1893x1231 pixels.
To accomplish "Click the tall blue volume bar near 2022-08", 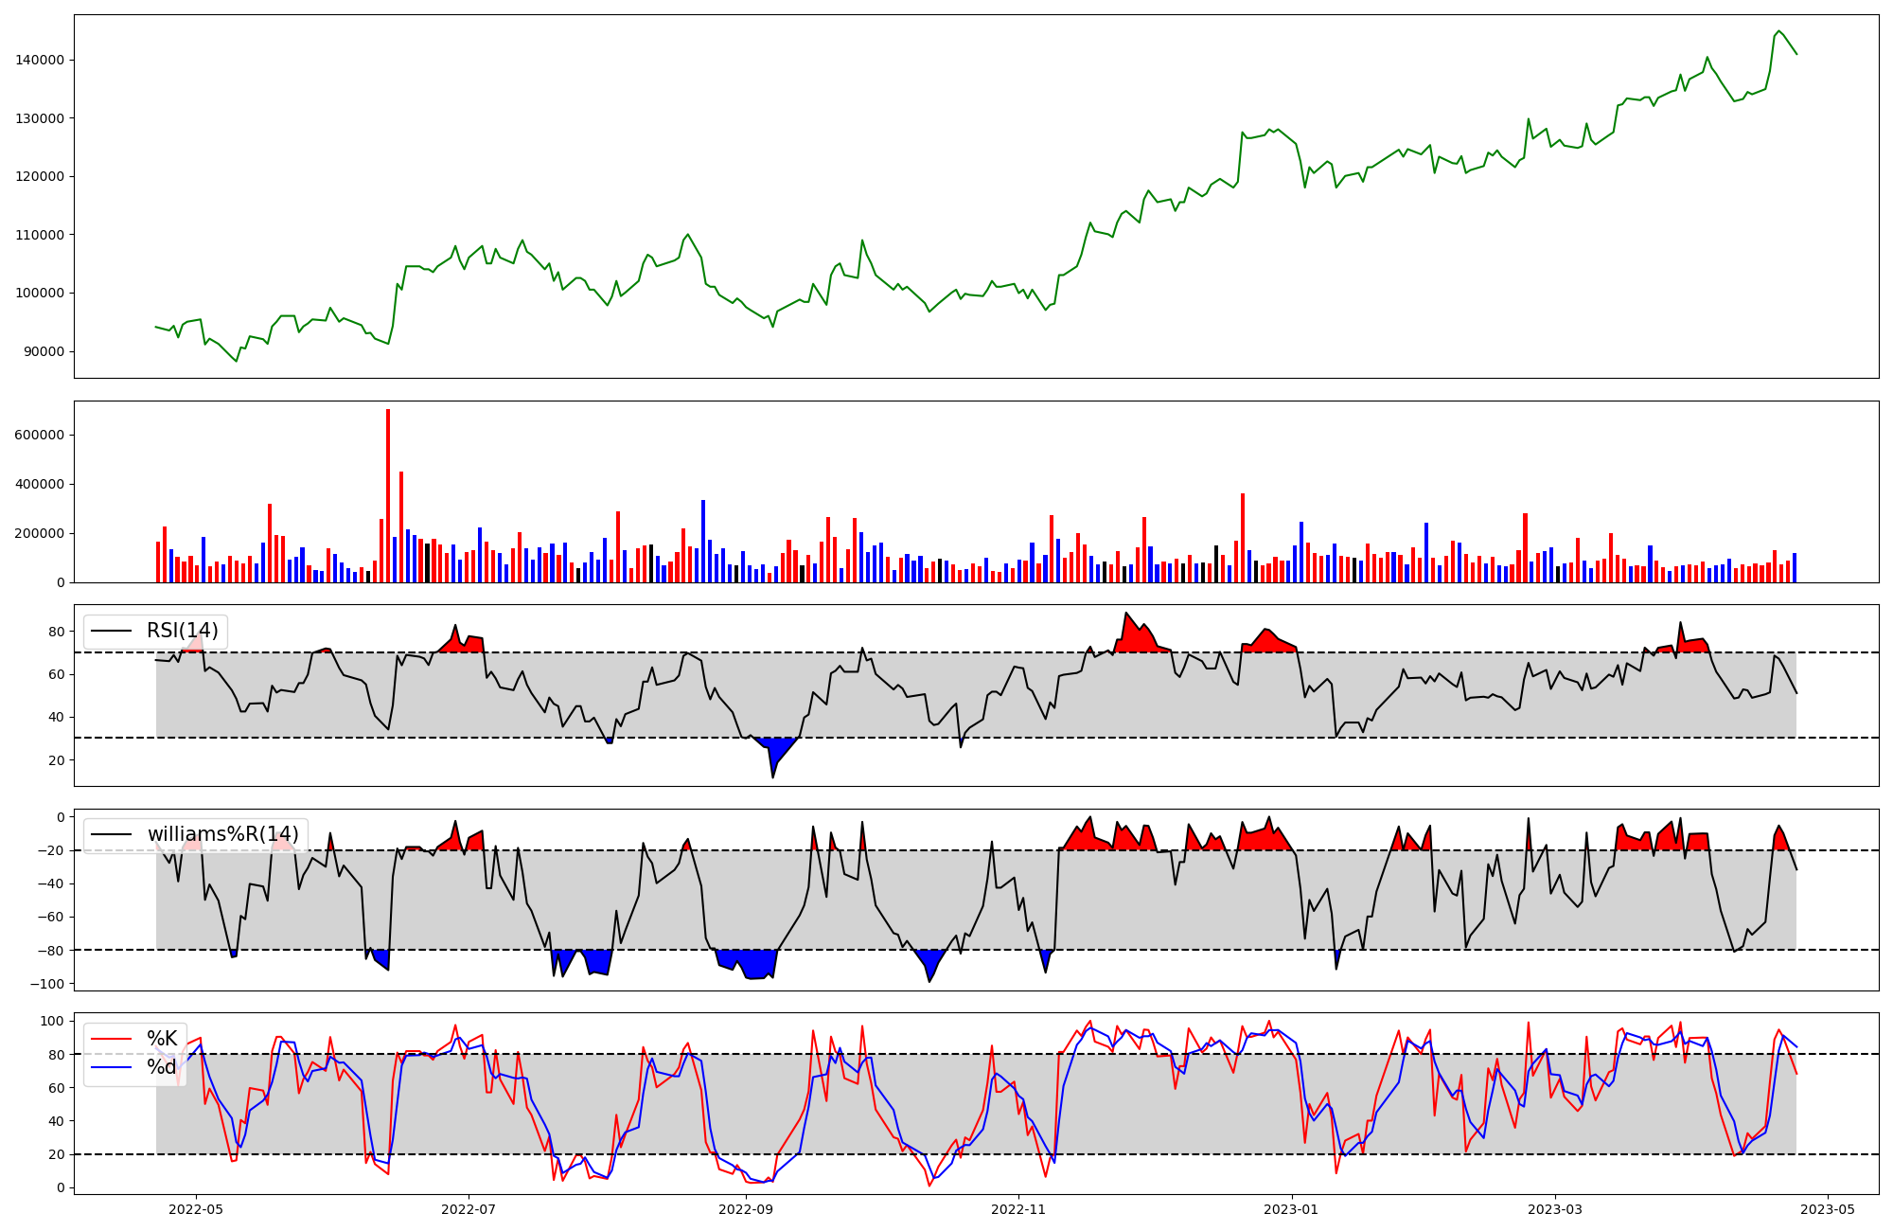I will point(703,540).
